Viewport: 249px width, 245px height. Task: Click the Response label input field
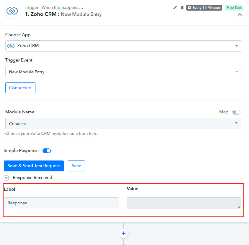click(x=62, y=203)
